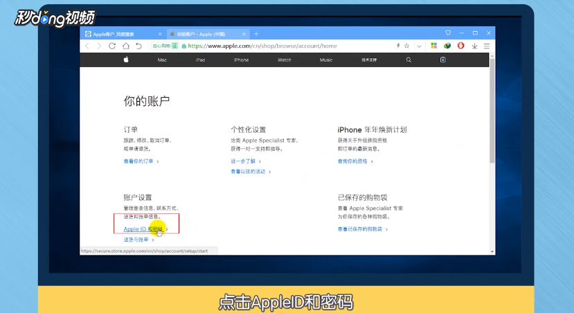The image size is (574, 313).
Task: Click the 进一步了解 link
Action: point(246,161)
